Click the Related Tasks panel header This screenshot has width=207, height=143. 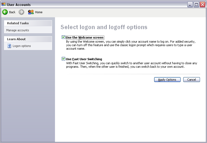point(28,23)
